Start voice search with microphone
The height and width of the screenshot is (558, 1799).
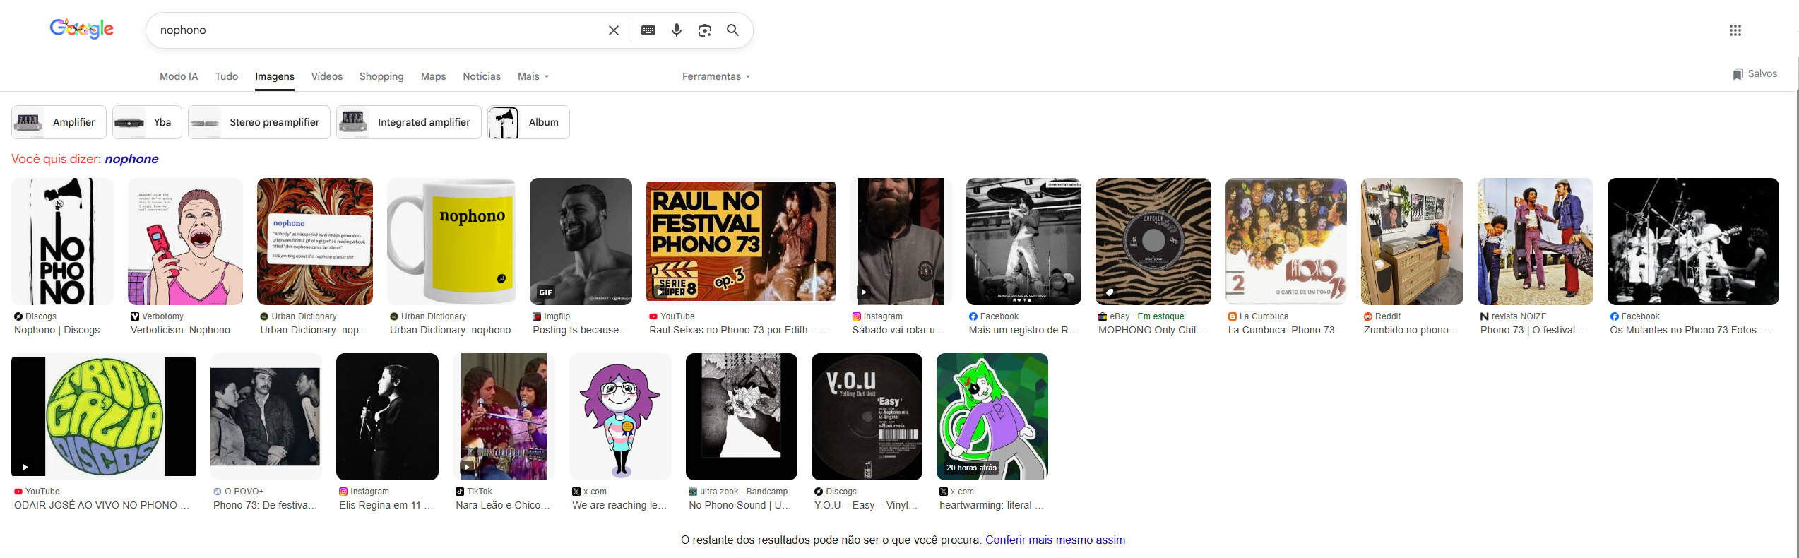click(x=676, y=30)
